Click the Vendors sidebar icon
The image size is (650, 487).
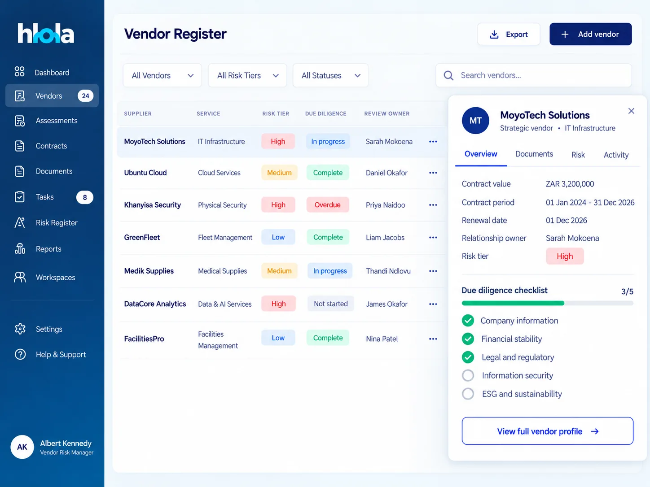tap(20, 96)
